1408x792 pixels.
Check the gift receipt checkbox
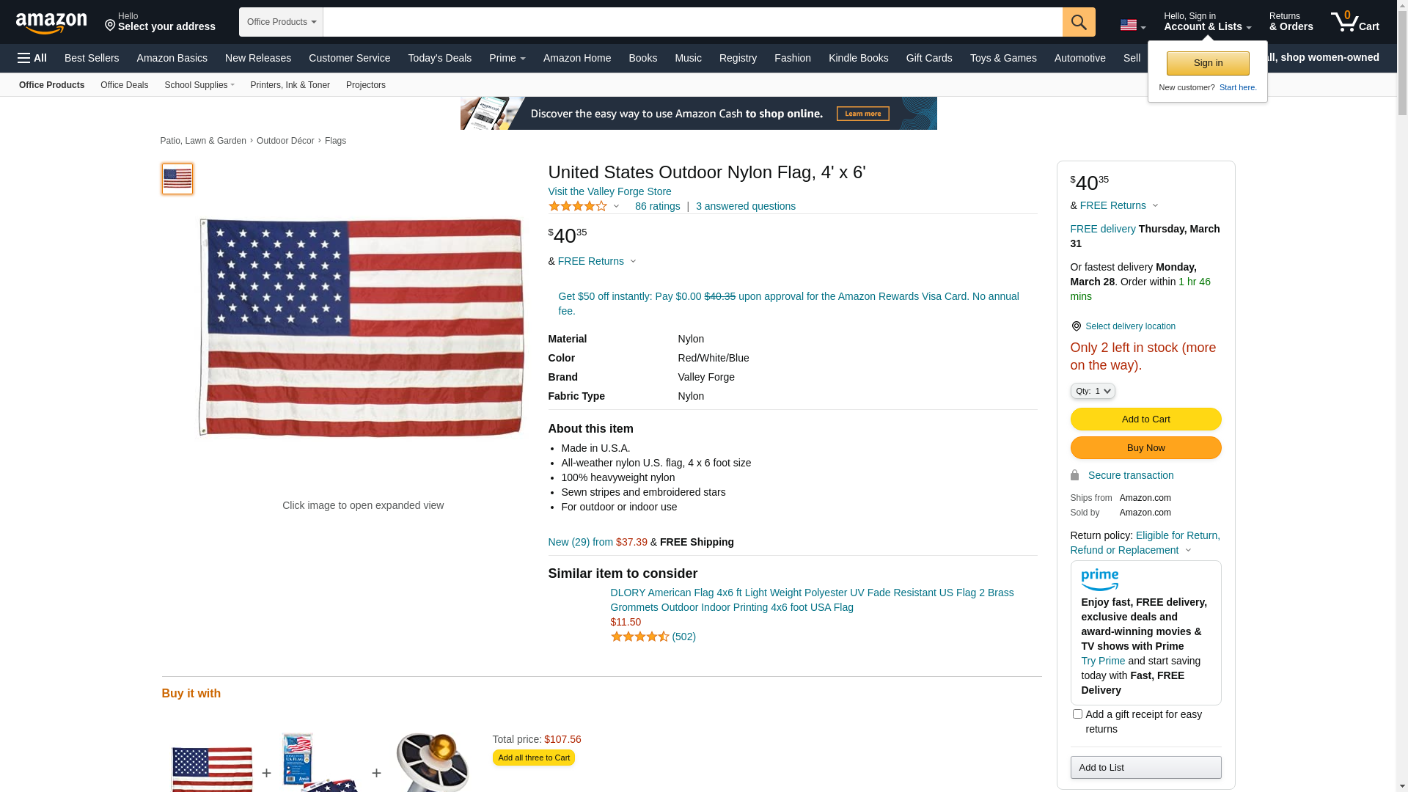1077,714
